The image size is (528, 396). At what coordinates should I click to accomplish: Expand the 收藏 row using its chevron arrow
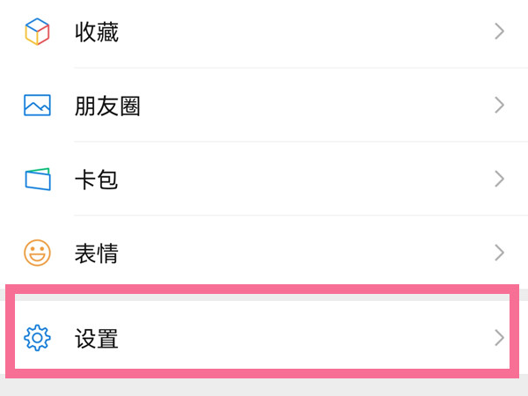(x=499, y=33)
